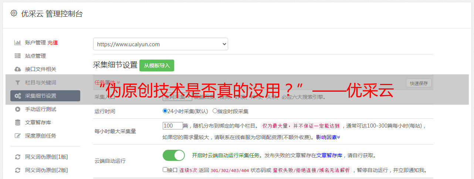Open 采集细节设置 in the sidebar
The height and width of the screenshot is (179, 474).
[45, 96]
